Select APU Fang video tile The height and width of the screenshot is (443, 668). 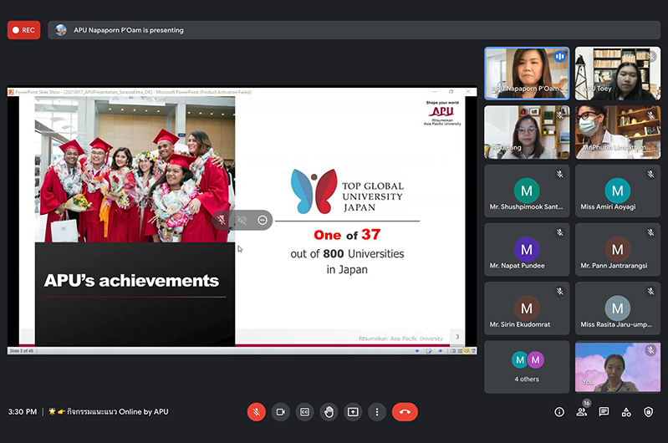coord(527,132)
